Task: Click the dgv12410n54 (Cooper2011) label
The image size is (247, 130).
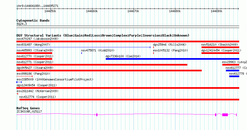Action: [x=221, y=50]
